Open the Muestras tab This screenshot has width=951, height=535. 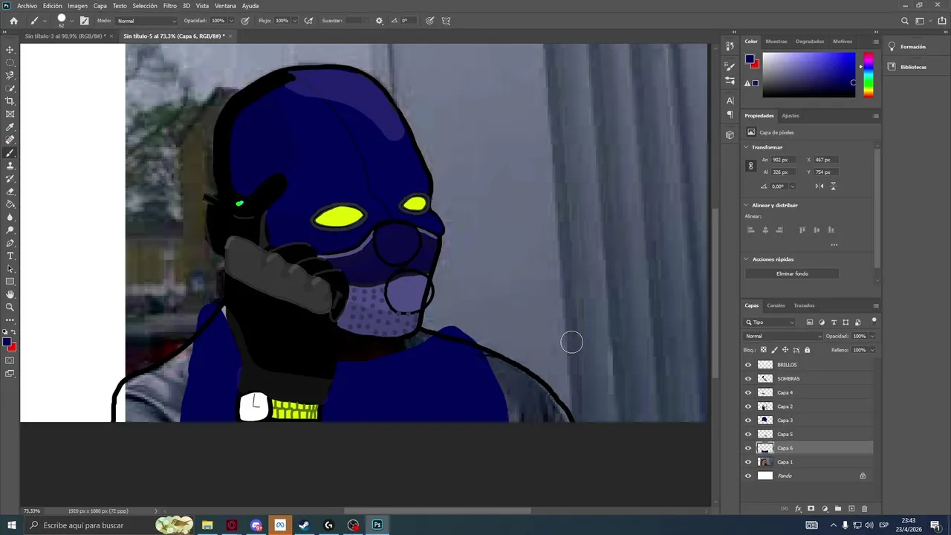click(776, 42)
